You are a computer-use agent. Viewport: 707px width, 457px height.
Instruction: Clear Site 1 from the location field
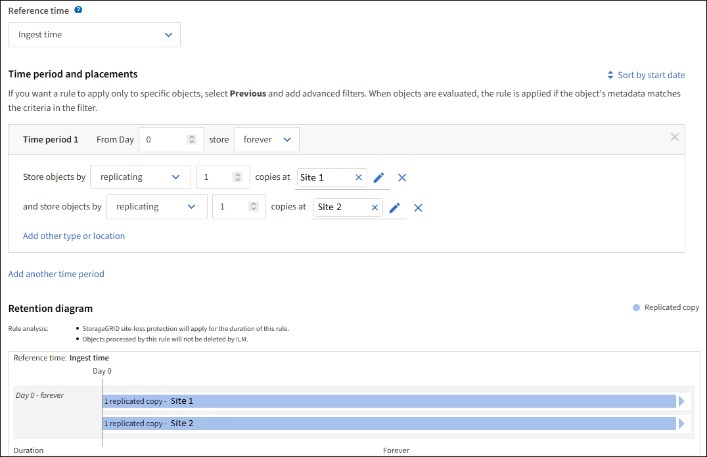click(x=359, y=177)
